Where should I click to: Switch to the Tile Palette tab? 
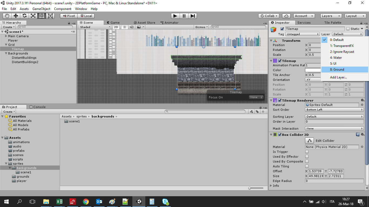[x=333, y=23]
